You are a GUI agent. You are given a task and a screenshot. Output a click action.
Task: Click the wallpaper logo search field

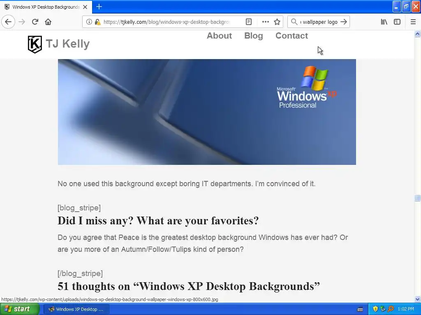point(319,22)
